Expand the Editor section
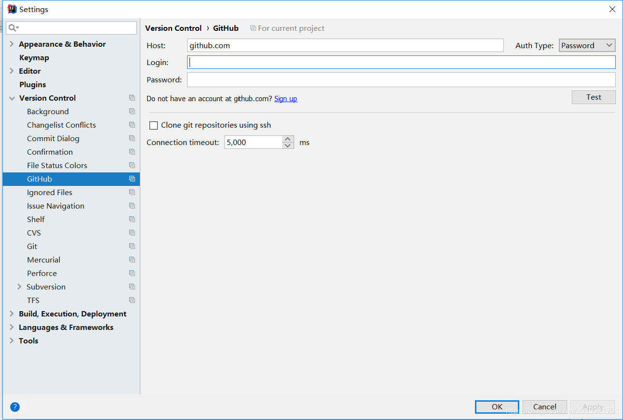The width and height of the screenshot is (623, 420). coord(12,71)
